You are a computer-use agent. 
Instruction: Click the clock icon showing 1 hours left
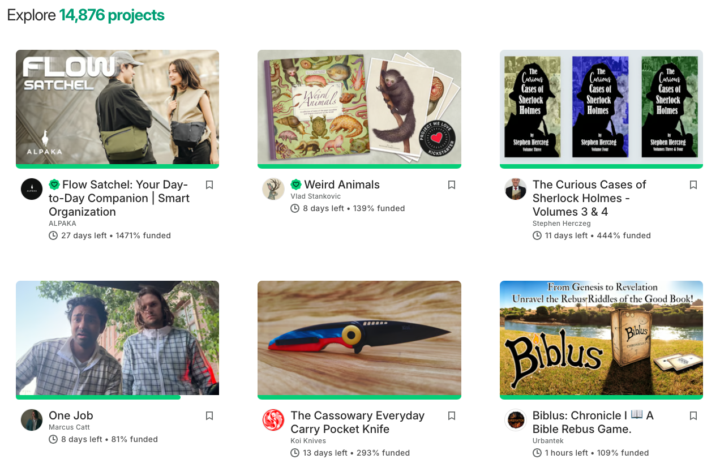[x=536, y=452]
